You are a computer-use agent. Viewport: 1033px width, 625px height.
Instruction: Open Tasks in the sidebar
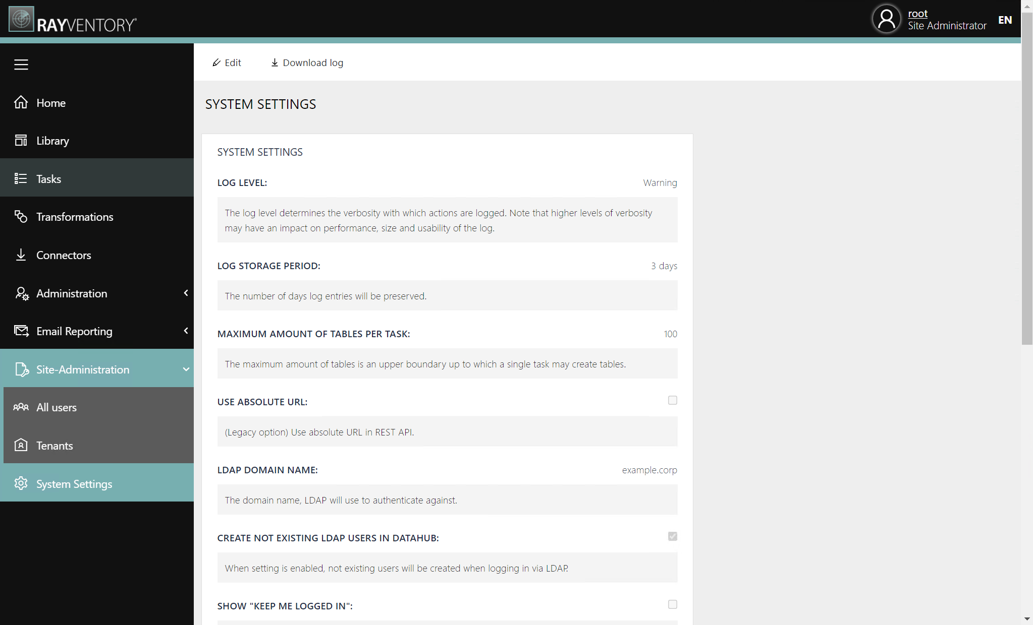click(97, 178)
